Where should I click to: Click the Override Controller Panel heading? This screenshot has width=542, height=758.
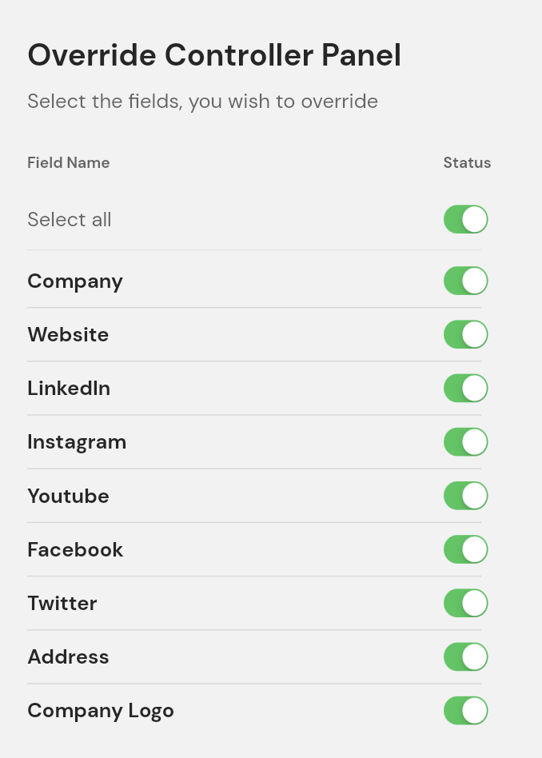pos(214,56)
